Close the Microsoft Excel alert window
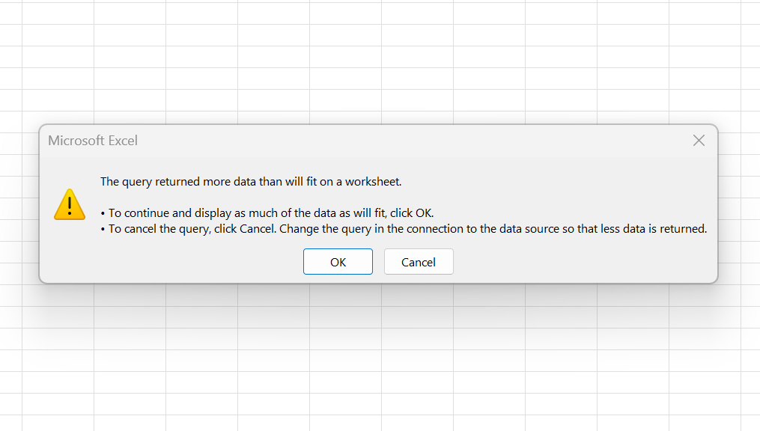760x431 pixels. [699, 140]
